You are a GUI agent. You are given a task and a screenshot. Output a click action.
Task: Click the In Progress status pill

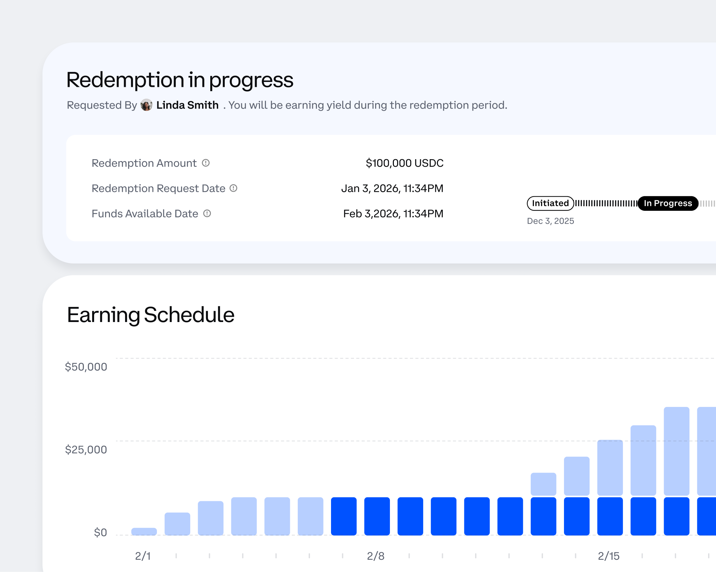click(668, 203)
